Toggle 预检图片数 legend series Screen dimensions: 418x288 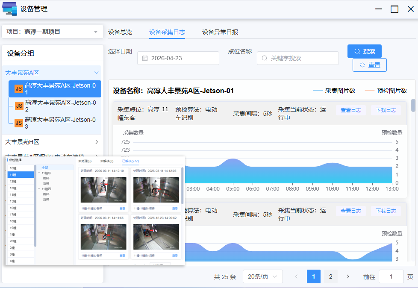click(x=386, y=91)
